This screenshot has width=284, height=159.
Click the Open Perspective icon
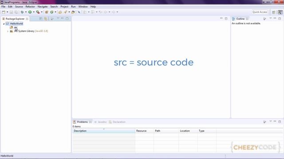[x=274, y=12]
